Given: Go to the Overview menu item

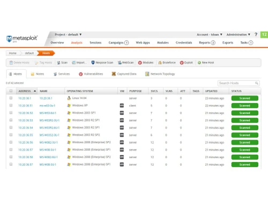Looking at the screenshot, I should (x=57, y=43).
